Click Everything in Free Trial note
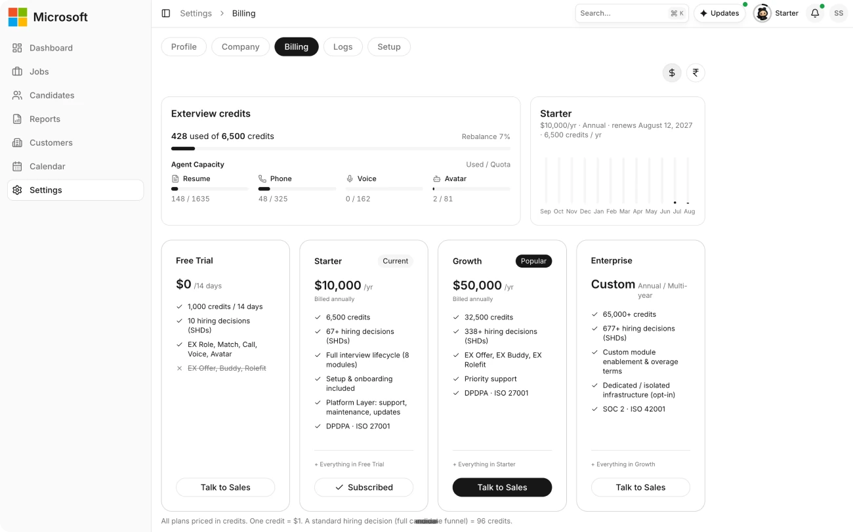The height and width of the screenshot is (532, 853). pyautogui.click(x=349, y=464)
